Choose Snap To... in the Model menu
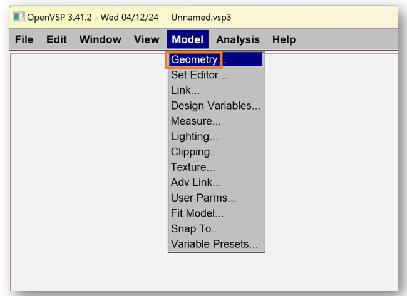Viewport: 407px width, 296px height. pyautogui.click(x=195, y=228)
